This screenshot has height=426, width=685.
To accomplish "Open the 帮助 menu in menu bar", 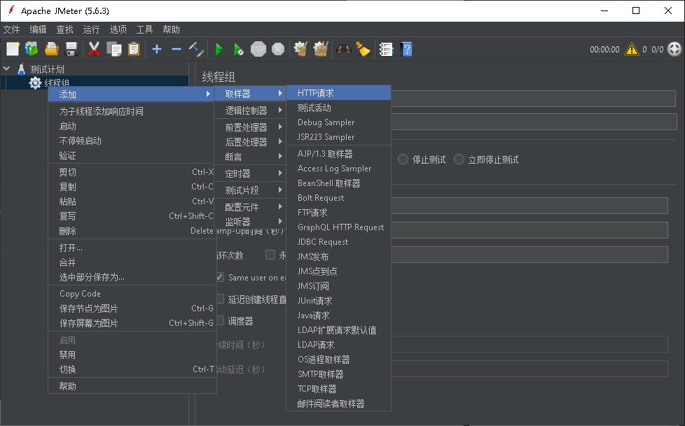I will (x=171, y=29).
